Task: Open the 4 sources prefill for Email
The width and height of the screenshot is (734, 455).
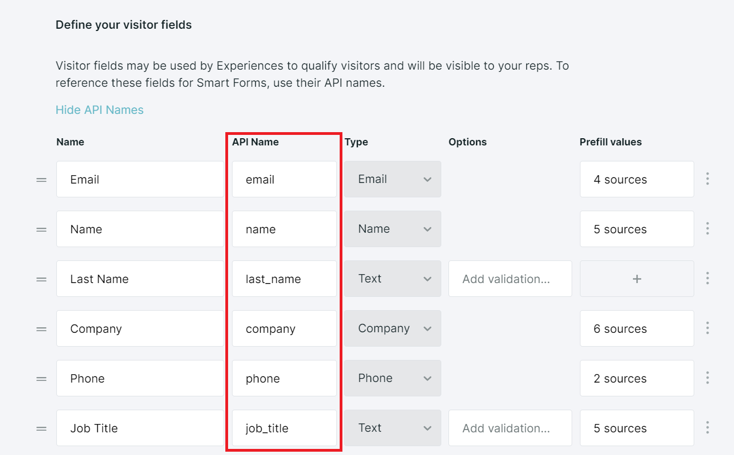Action: (636, 179)
